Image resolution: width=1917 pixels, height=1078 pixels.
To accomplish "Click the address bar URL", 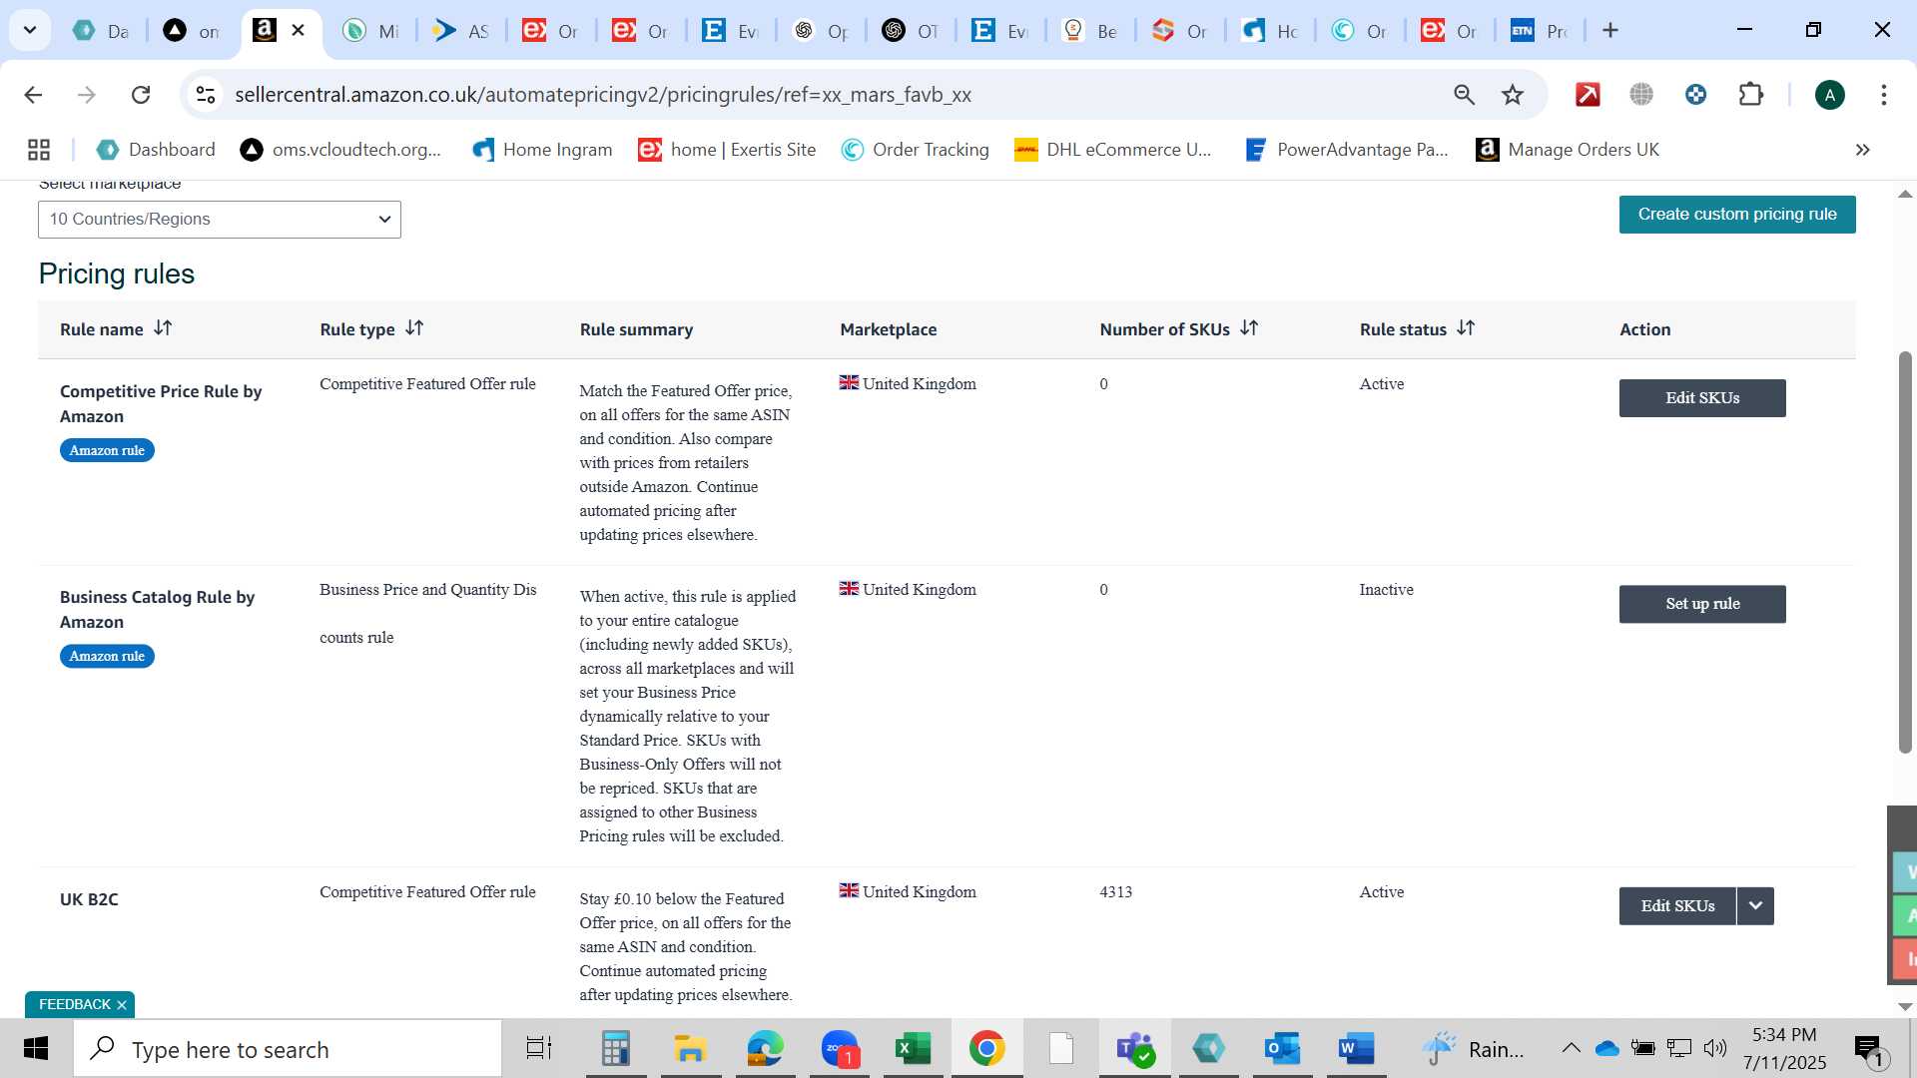I will pyautogui.click(x=603, y=95).
